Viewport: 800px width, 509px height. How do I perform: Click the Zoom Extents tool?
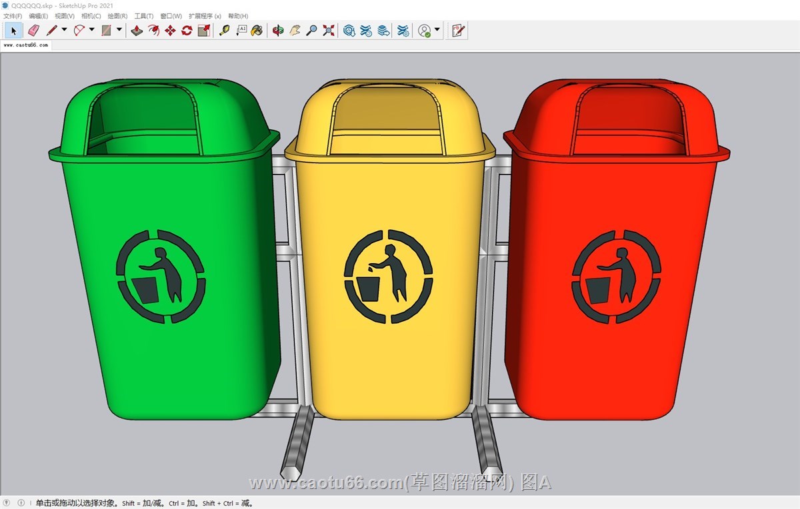(x=329, y=30)
